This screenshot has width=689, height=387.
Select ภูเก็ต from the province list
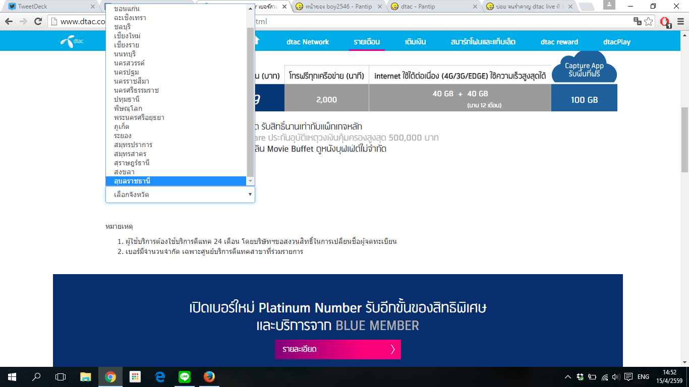tap(176, 126)
